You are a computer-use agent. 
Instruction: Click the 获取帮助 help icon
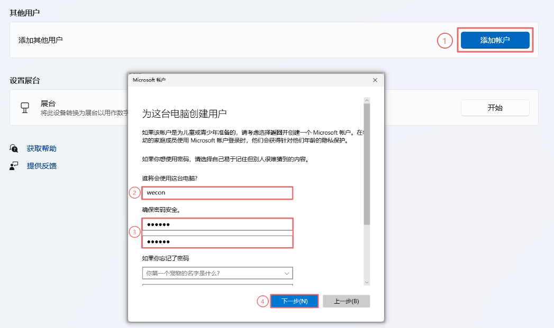click(x=14, y=149)
